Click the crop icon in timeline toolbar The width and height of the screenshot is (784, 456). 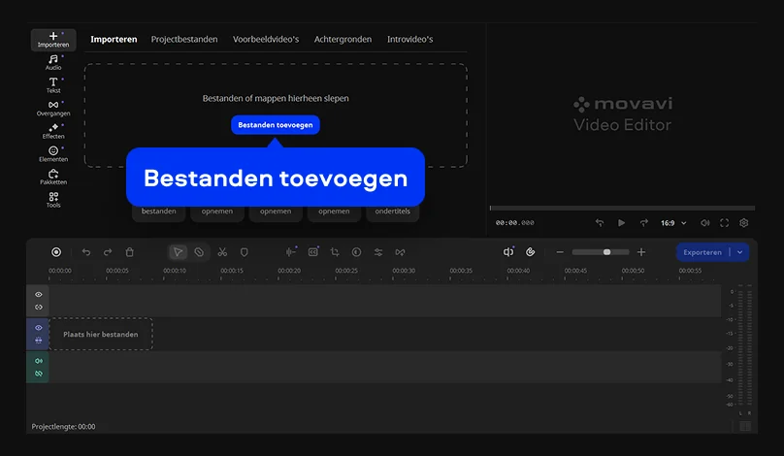[335, 252]
